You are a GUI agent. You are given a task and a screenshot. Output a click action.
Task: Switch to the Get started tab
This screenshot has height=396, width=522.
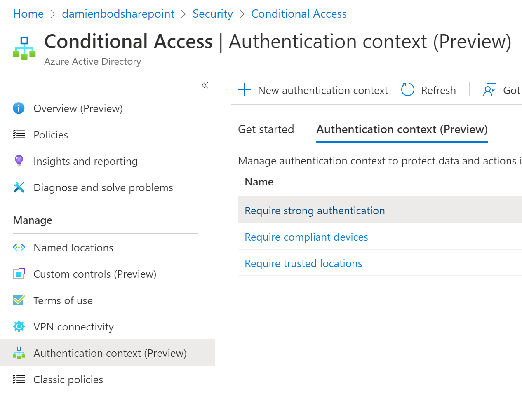[x=266, y=129]
